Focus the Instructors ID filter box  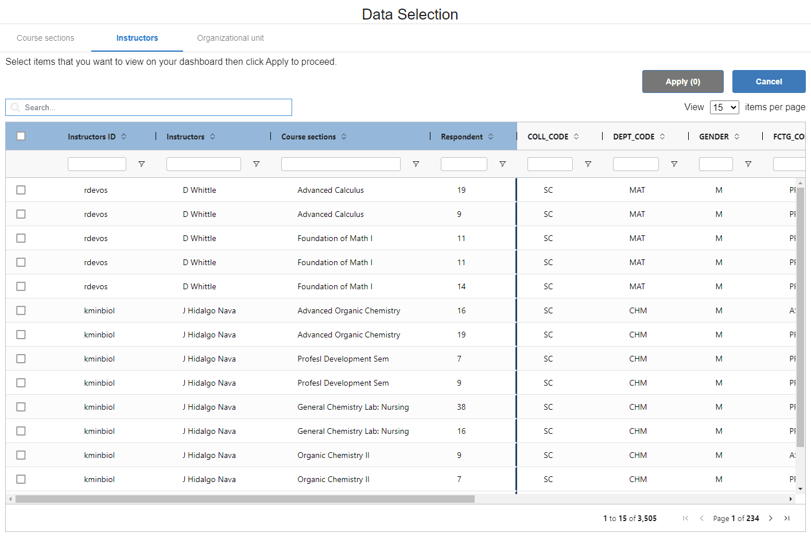[97, 164]
